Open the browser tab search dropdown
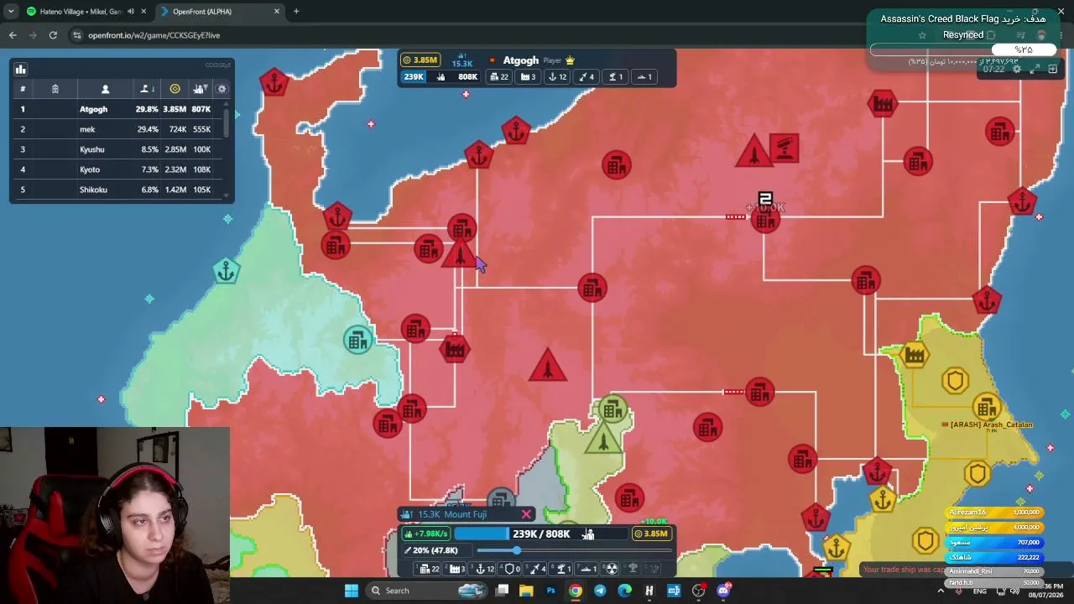Viewport: 1074px width, 604px height. [10, 12]
